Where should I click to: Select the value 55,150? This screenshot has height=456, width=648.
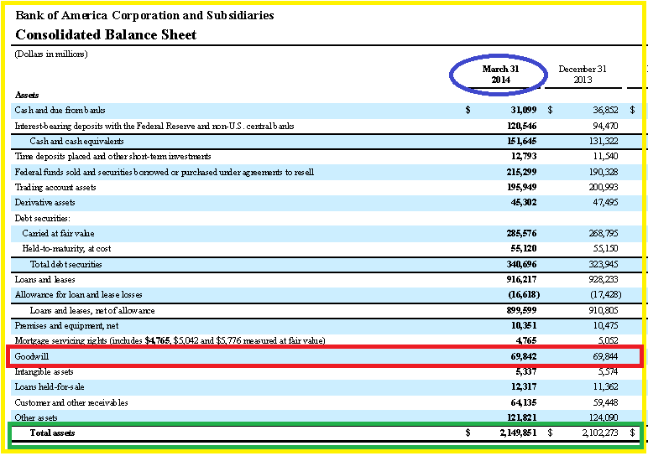point(605,249)
